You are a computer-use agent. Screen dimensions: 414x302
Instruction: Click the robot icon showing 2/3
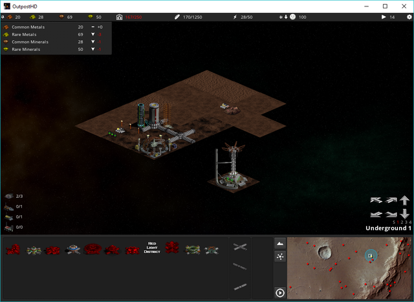click(9, 196)
